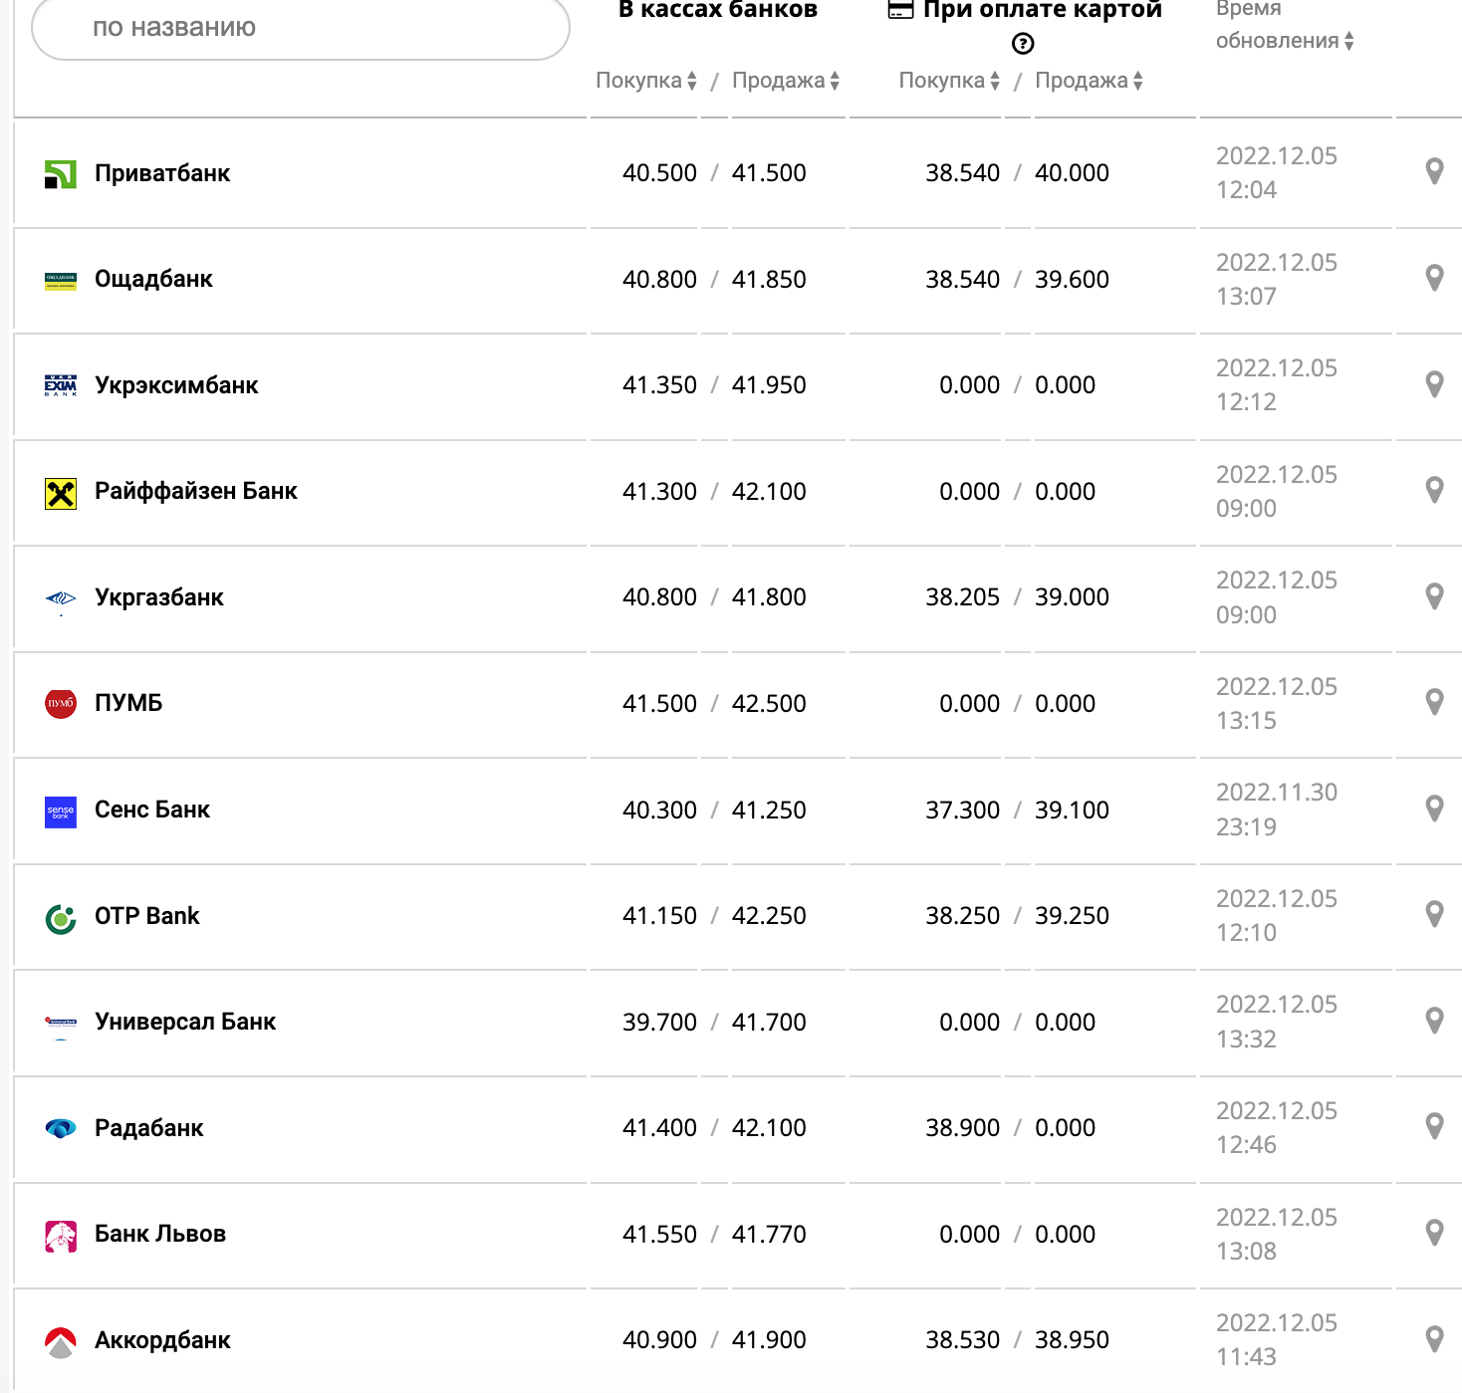Viewport: 1462px width, 1393px height.
Task: Open the Приватбанк bank link
Action: tap(162, 173)
